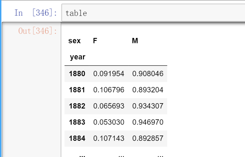The height and width of the screenshot is (157, 245).
Task: Click the cell value 0.107143
Action: click(109, 138)
